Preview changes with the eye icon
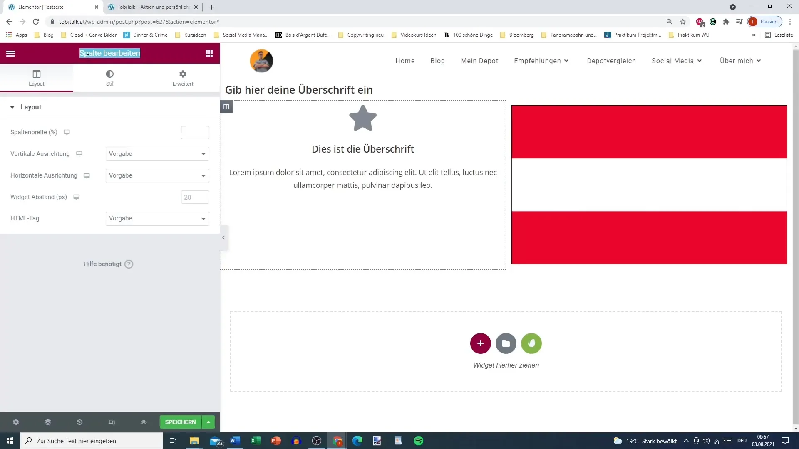 tap(144, 422)
